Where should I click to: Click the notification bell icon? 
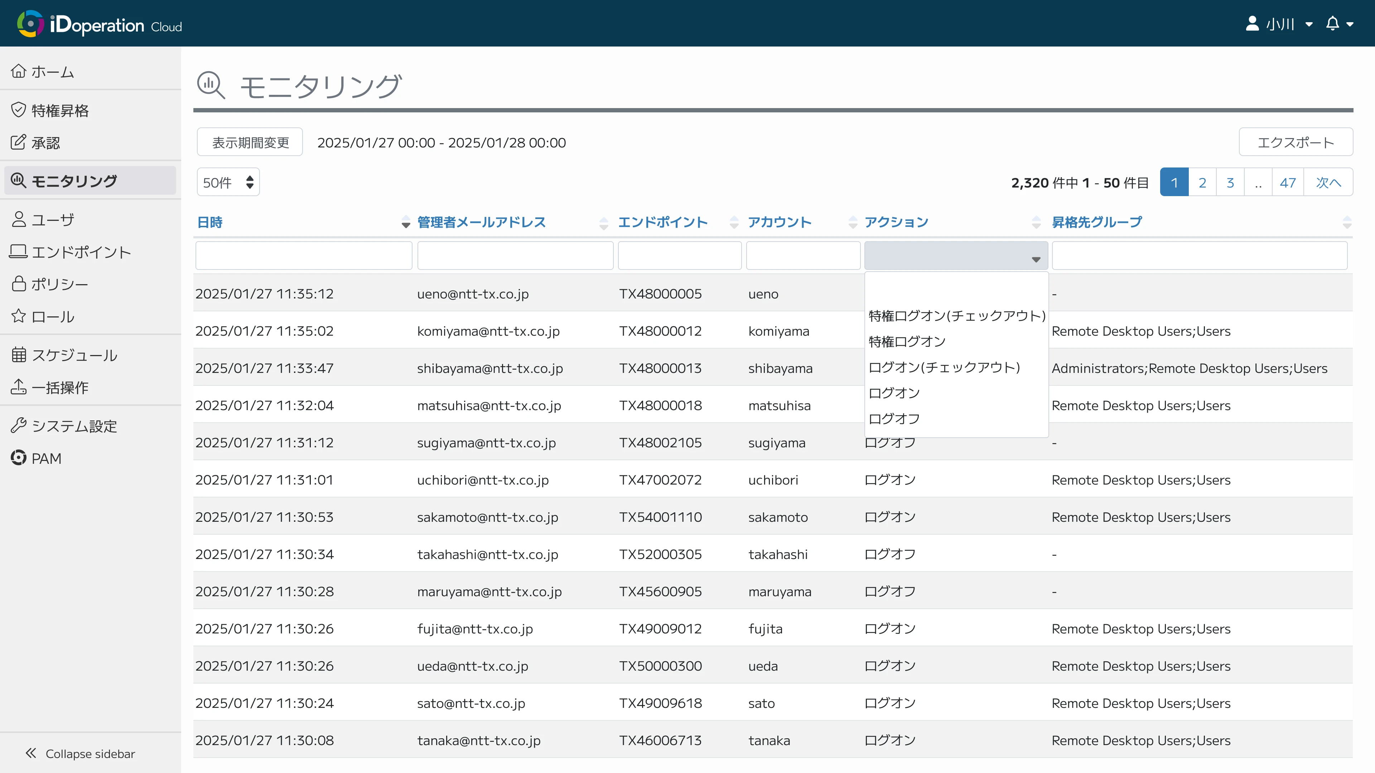tap(1332, 24)
